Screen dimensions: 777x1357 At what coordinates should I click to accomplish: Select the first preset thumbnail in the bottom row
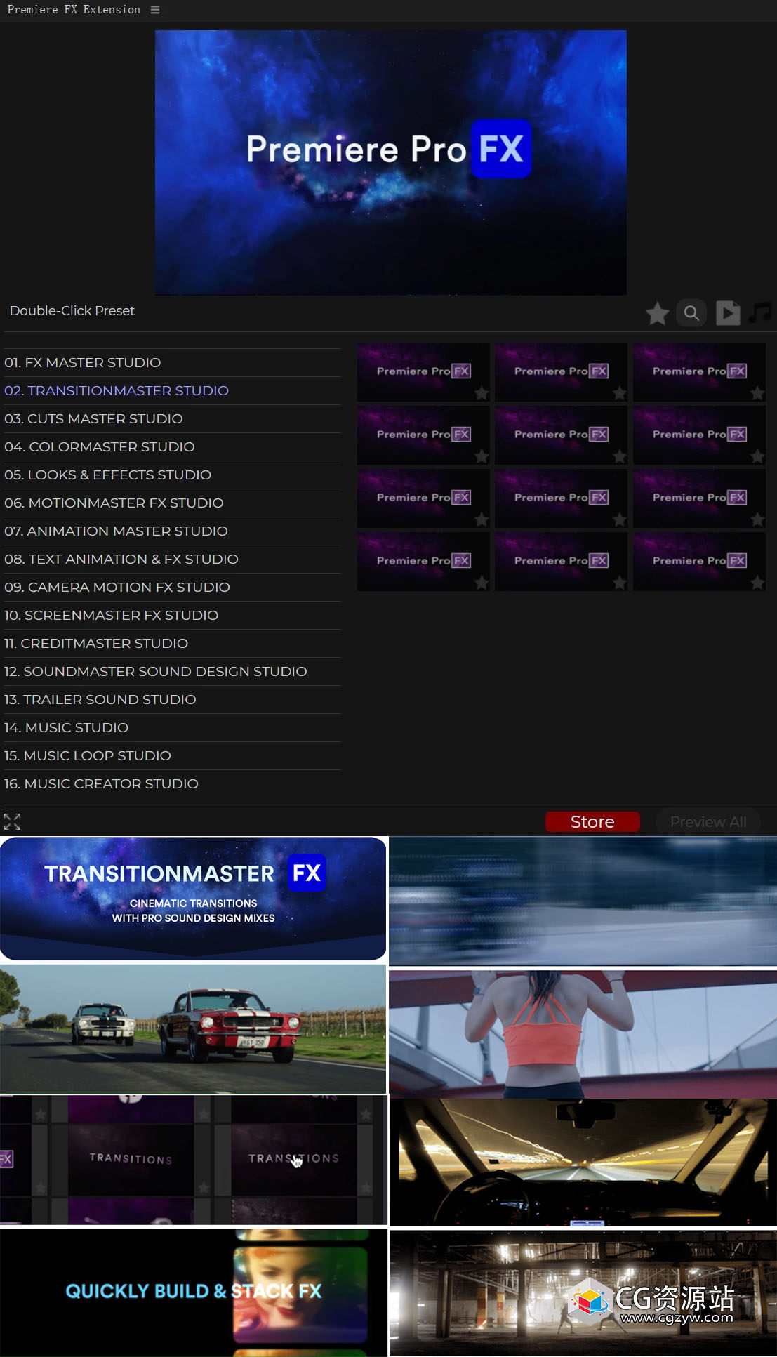click(x=423, y=561)
